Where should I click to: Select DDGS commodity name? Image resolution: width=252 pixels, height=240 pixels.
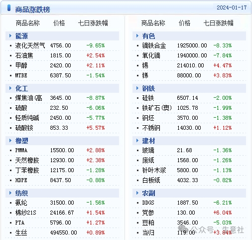(148, 203)
